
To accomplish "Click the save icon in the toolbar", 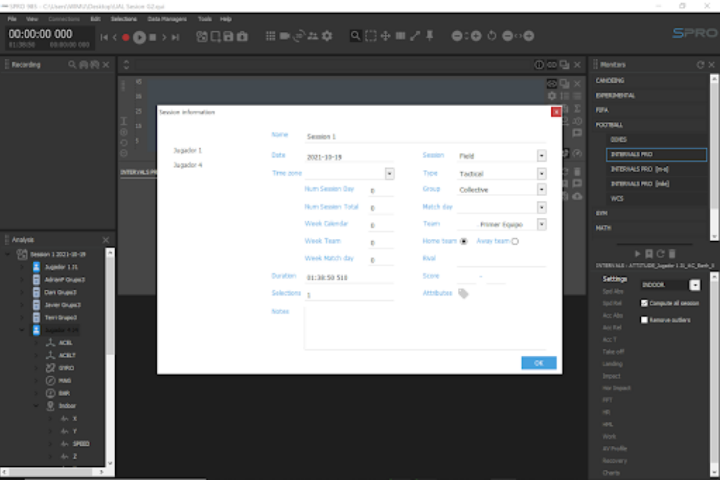I will coord(229,36).
